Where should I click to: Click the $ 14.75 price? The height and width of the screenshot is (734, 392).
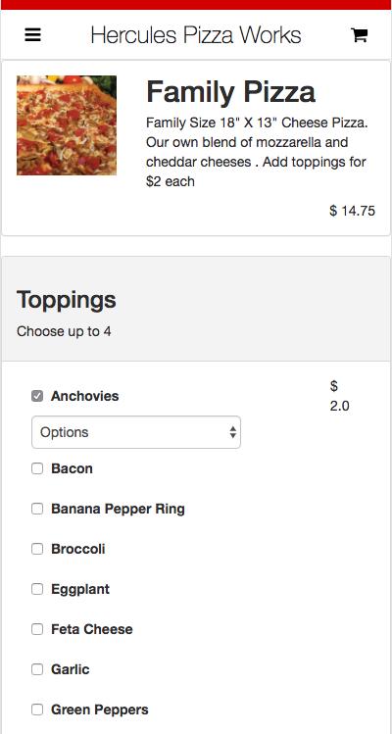point(352,211)
